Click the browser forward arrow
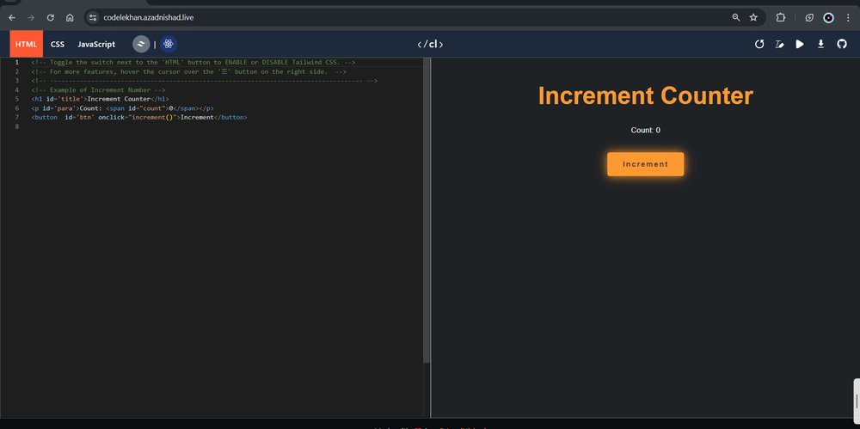The width and height of the screenshot is (860, 429). 31,17
